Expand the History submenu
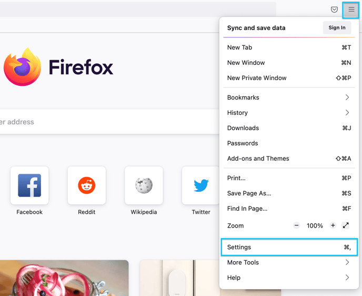This screenshot has width=362, height=296. tap(289, 113)
